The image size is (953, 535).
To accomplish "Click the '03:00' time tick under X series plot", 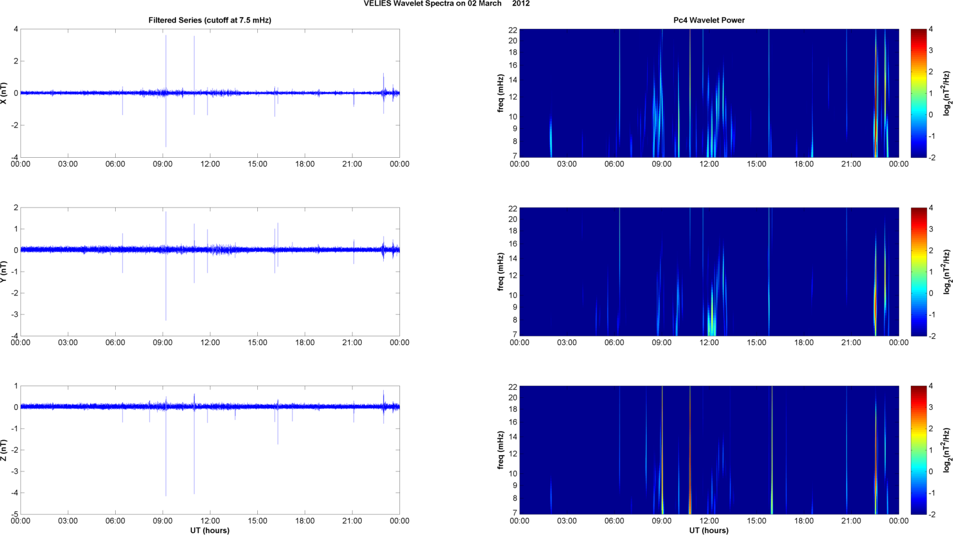I will [x=68, y=164].
